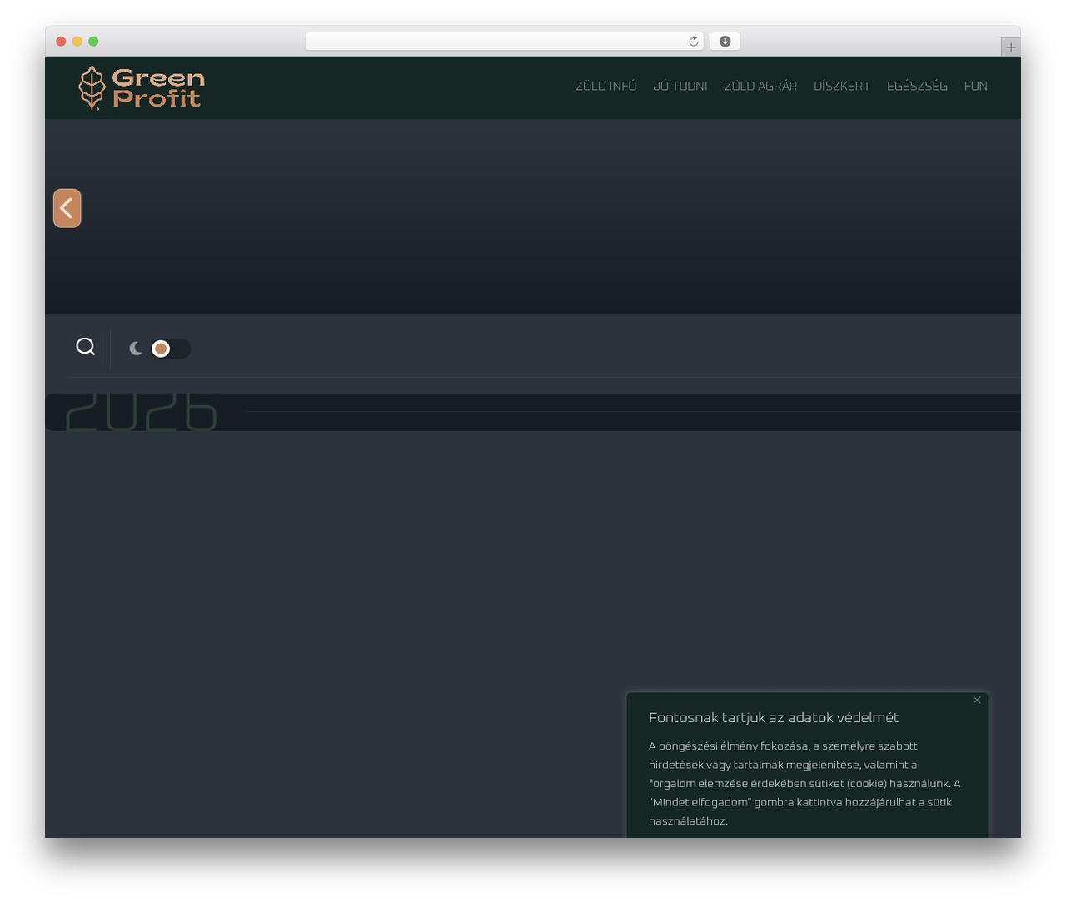Screen dimensions: 1066x902
Task: Click the browser download icon
Action: point(725,42)
